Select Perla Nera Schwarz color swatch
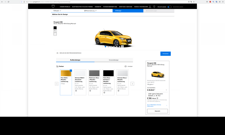This screenshot has height=135, width=225. point(108,73)
